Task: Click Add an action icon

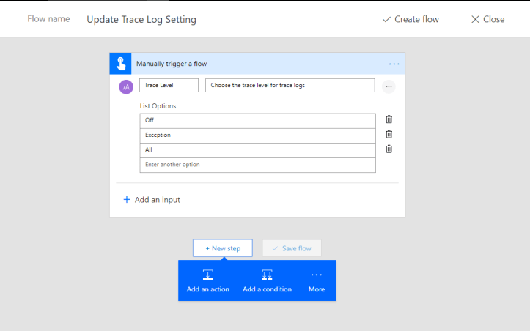Action: click(208, 275)
